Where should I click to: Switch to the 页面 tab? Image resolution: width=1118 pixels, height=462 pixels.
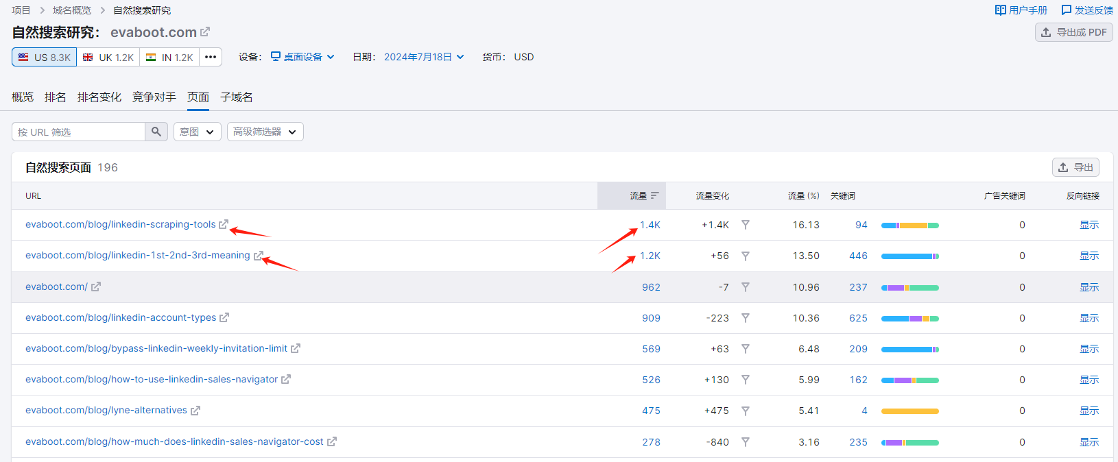tap(198, 97)
